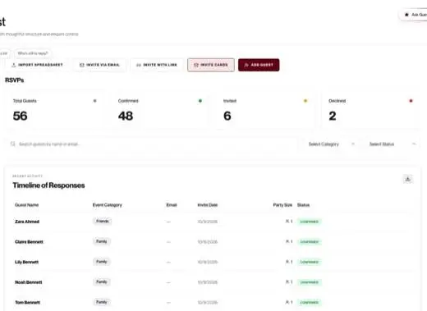
Task: Click the invite date in Claire Bennett's row
Action: pyautogui.click(x=208, y=242)
